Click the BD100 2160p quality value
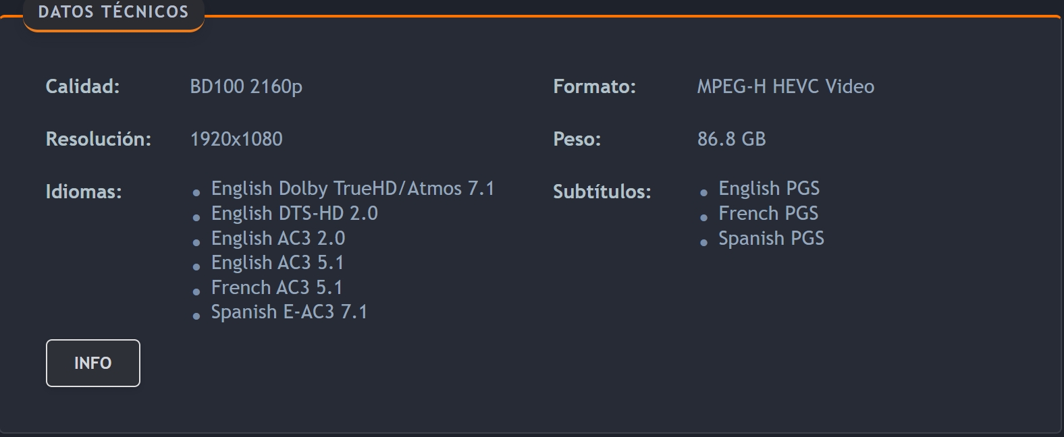The width and height of the screenshot is (1064, 437). tap(246, 86)
